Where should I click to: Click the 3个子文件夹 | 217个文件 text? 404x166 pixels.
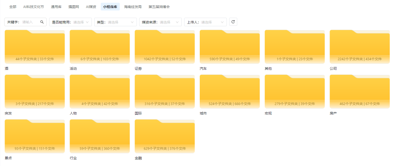pos(35,104)
